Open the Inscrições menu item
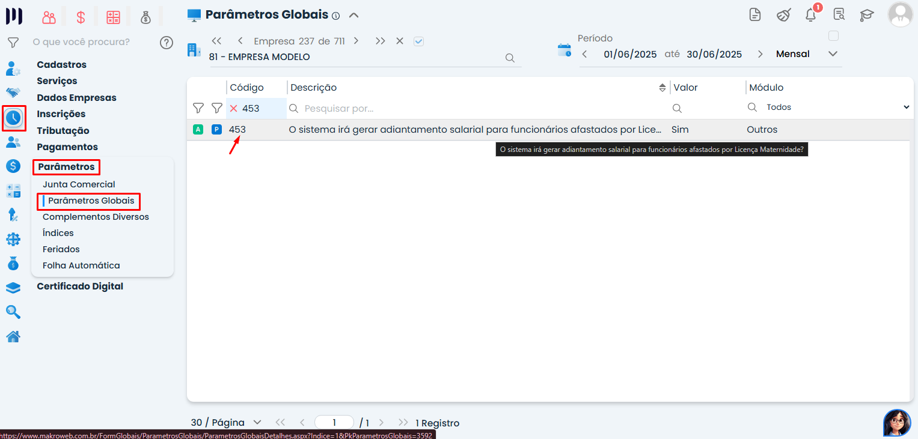 coord(61,114)
